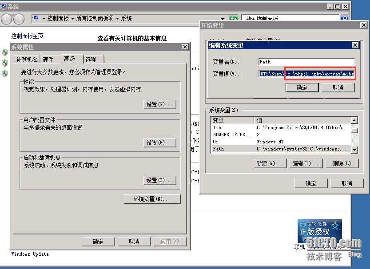The height and width of the screenshot is (269, 370).
Task: Open dropdown arrow before 控制面板 breadcrumb
Action: (x=44, y=19)
